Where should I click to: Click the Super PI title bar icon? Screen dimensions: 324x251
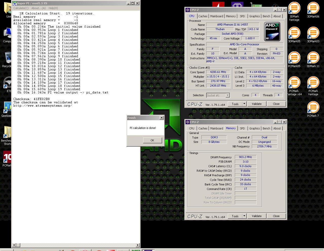tap(14, 3)
